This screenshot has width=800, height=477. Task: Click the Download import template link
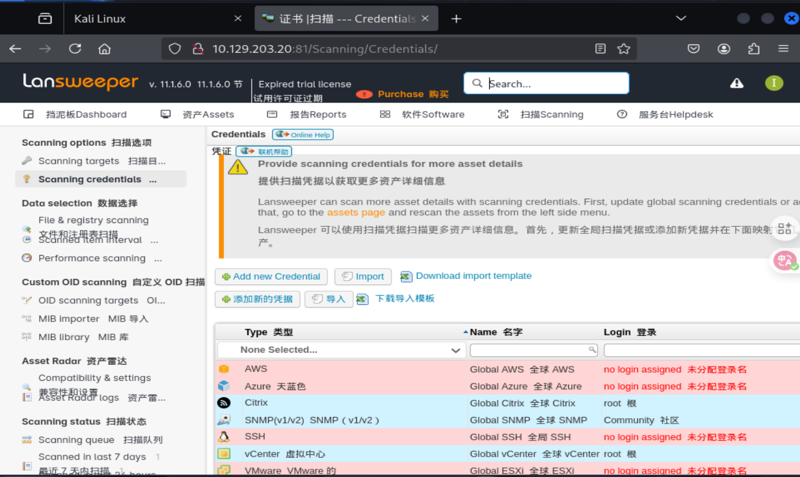[474, 276]
